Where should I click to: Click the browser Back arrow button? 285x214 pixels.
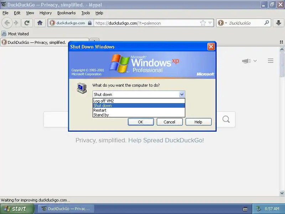tap(7, 23)
